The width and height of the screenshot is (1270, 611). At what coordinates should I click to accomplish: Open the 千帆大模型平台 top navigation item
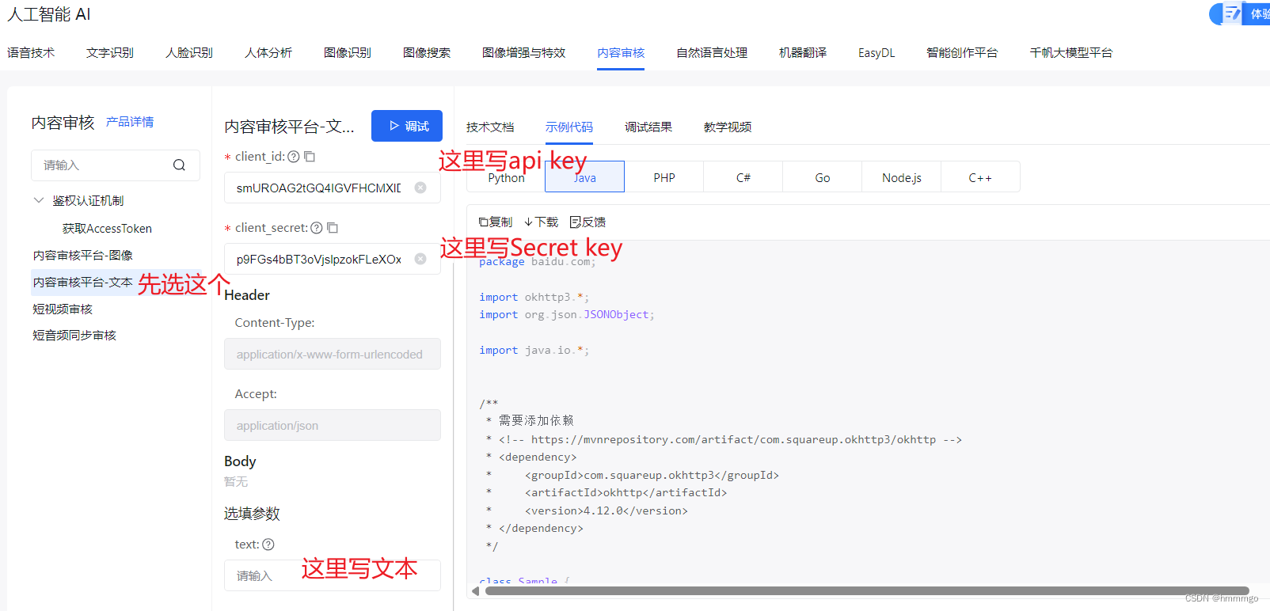1071,53
